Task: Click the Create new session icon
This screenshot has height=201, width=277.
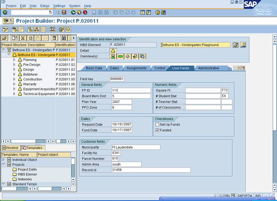Action: [x=142, y=12]
